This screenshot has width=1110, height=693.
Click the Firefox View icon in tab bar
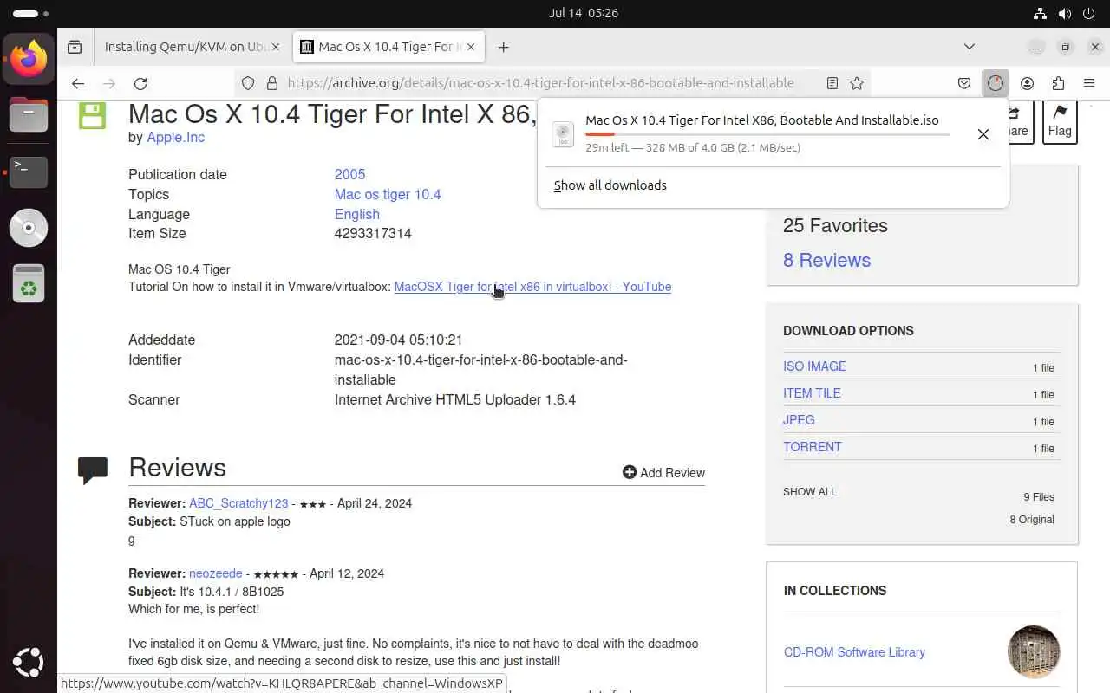coord(75,47)
